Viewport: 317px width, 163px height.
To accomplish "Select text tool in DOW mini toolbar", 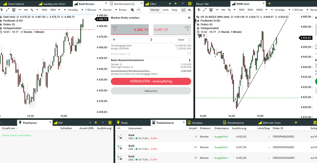I will click(x=199, y=10).
